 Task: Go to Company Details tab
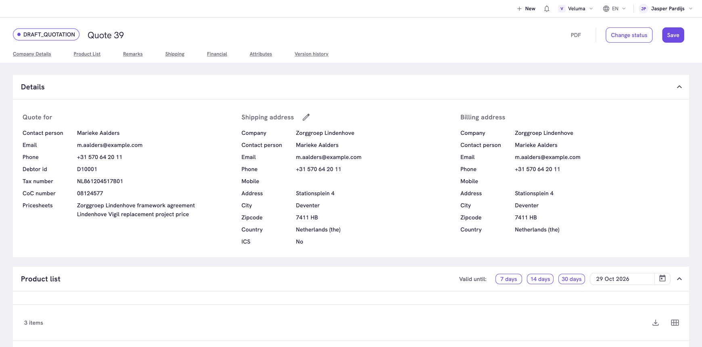coord(32,54)
